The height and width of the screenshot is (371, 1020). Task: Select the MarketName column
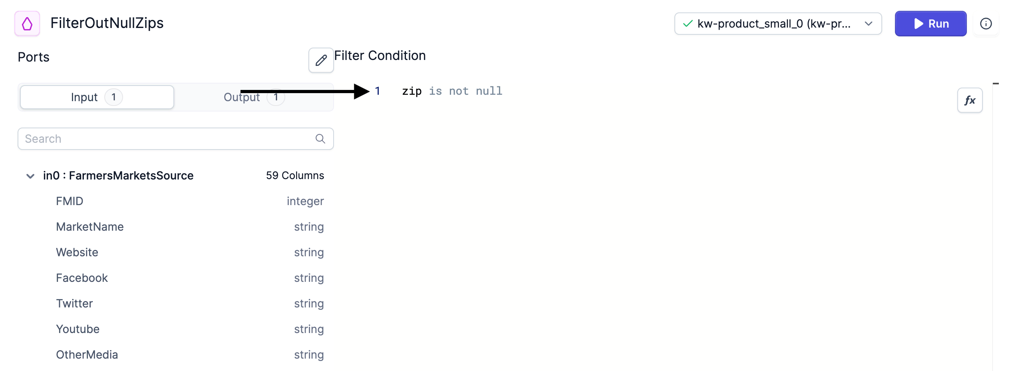coord(190,227)
